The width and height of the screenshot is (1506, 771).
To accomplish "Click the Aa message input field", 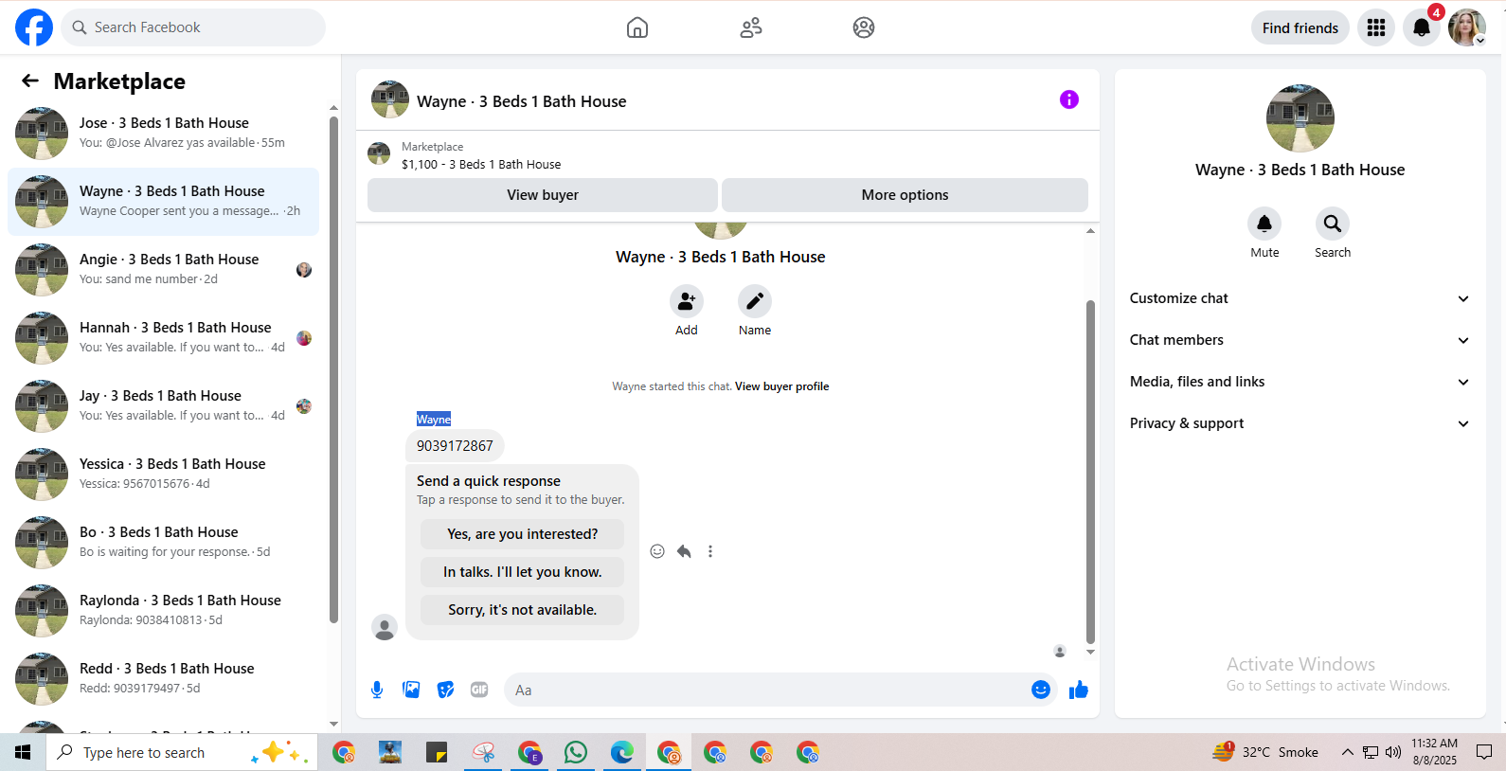I will [x=767, y=690].
